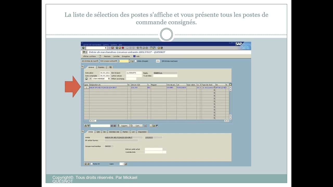Collapse the item detail area

(83, 131)
